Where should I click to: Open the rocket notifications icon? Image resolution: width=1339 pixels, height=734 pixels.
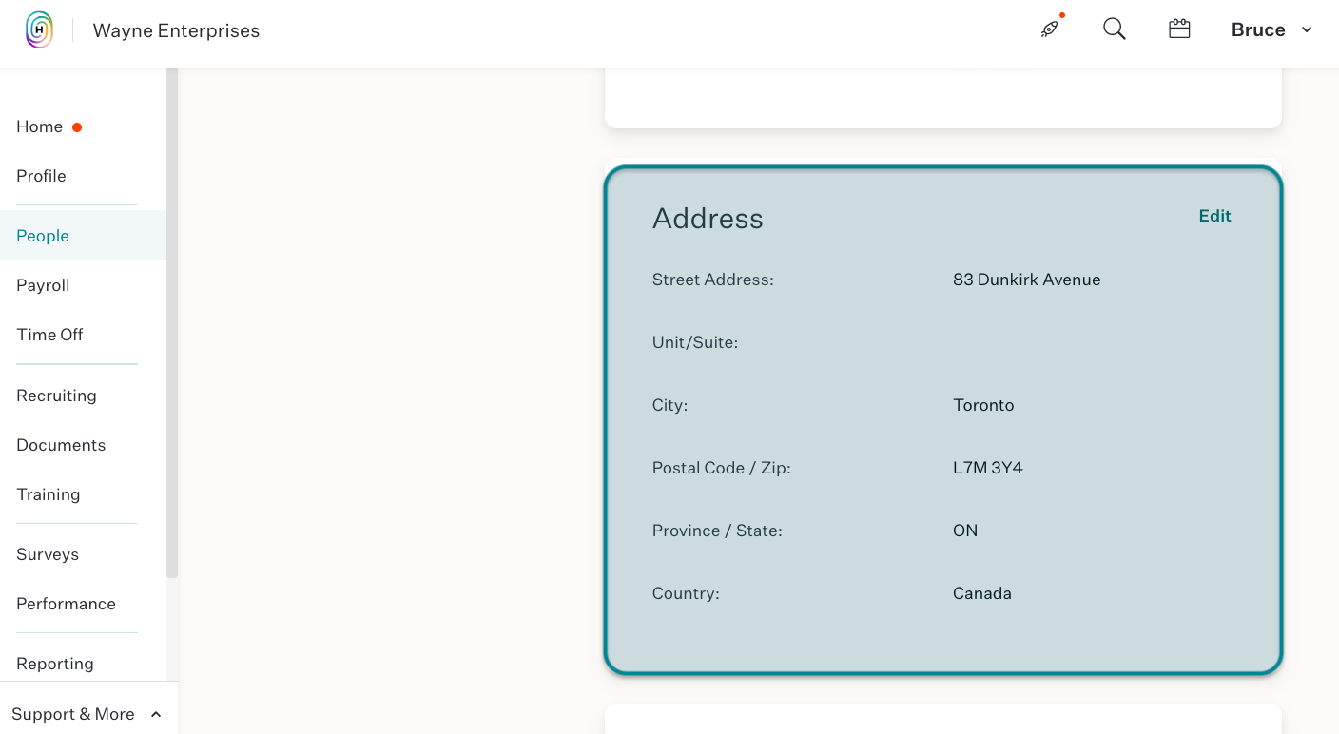[x=1050, y=29]
